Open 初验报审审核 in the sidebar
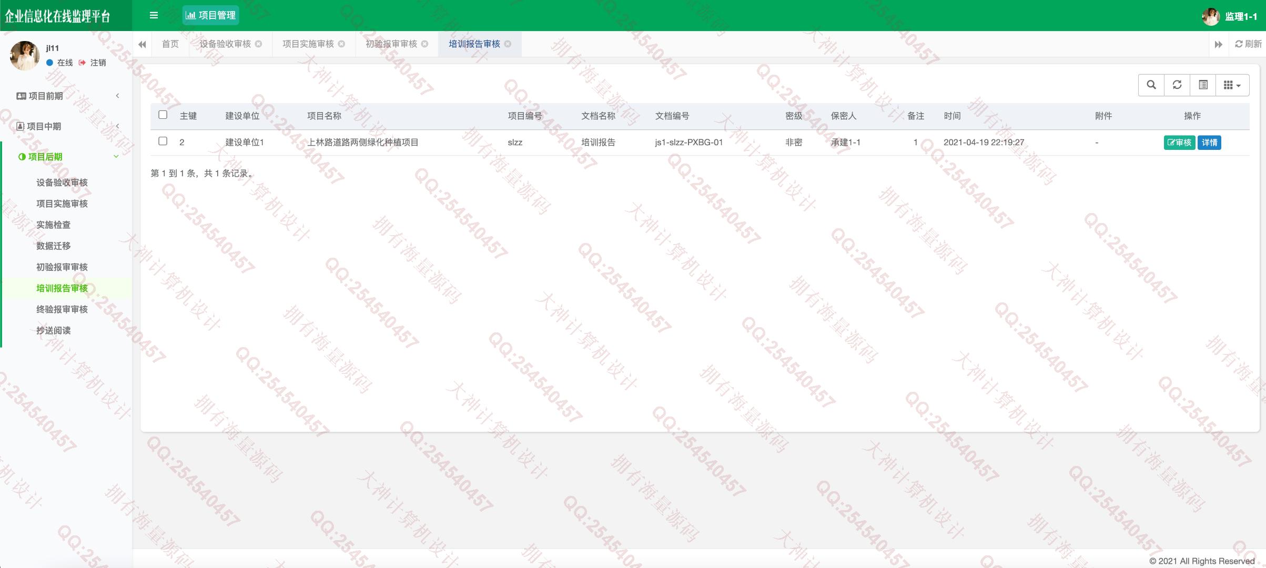The image size is (1266, 568). click(x=62, y=267)
